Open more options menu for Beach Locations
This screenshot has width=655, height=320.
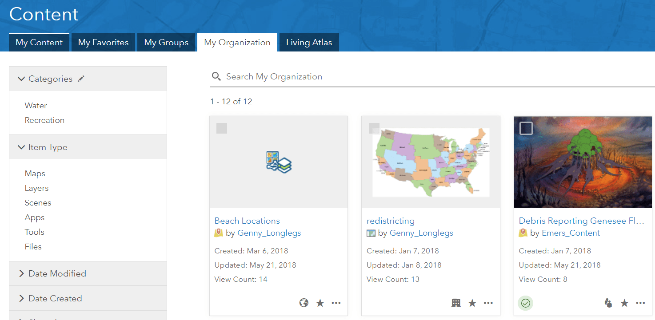[336, 303]
